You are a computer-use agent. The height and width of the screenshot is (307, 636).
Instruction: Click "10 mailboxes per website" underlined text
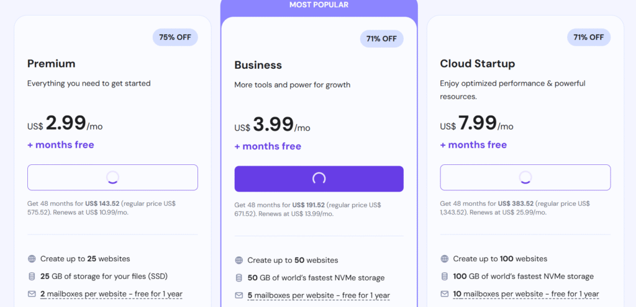496,294
